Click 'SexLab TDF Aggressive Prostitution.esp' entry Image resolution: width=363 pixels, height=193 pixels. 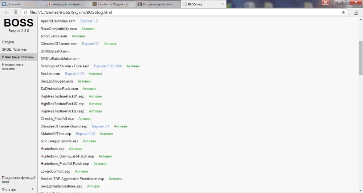point(72,179)
